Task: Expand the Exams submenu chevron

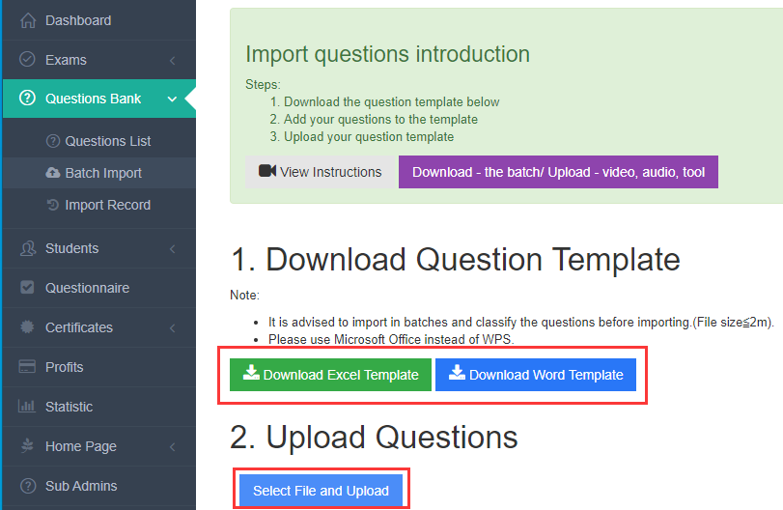Action: [x=172, y=61]
